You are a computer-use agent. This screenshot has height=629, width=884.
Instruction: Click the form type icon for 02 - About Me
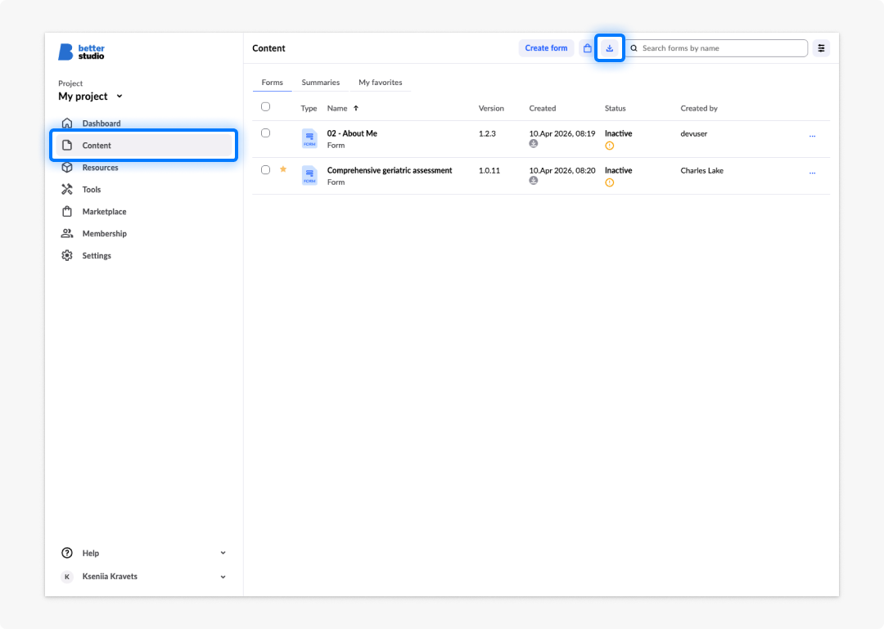[x=309, y=138]
